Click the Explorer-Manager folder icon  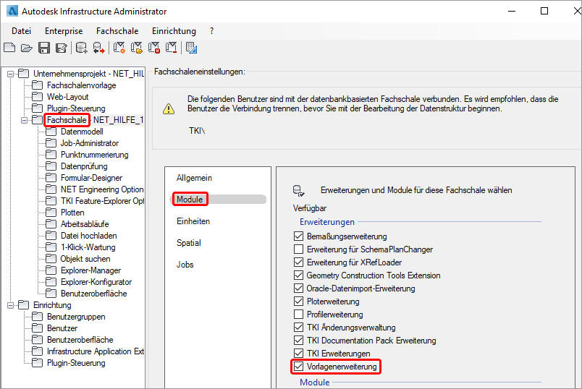[51, 270]
